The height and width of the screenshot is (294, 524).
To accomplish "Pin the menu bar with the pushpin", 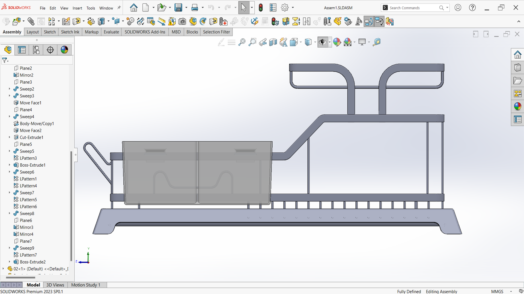I will [x=119, y=8].
